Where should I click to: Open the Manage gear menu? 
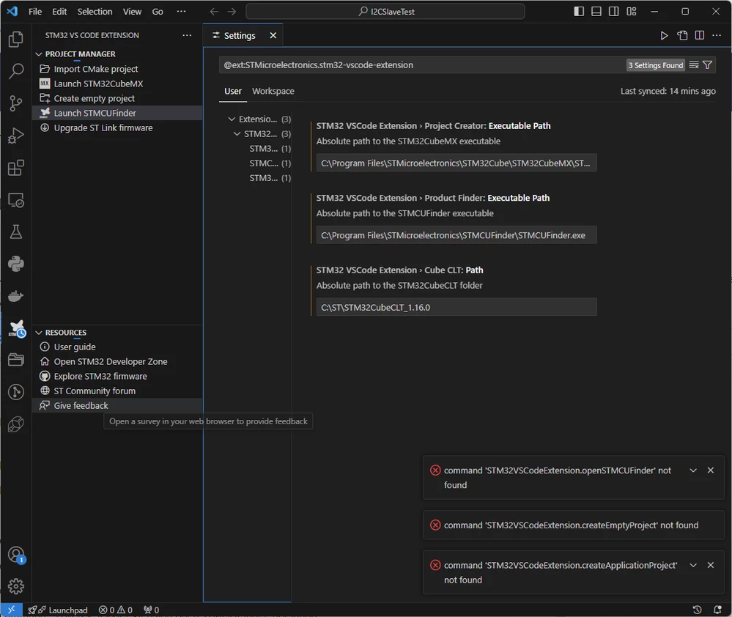[x=16, y=586]
